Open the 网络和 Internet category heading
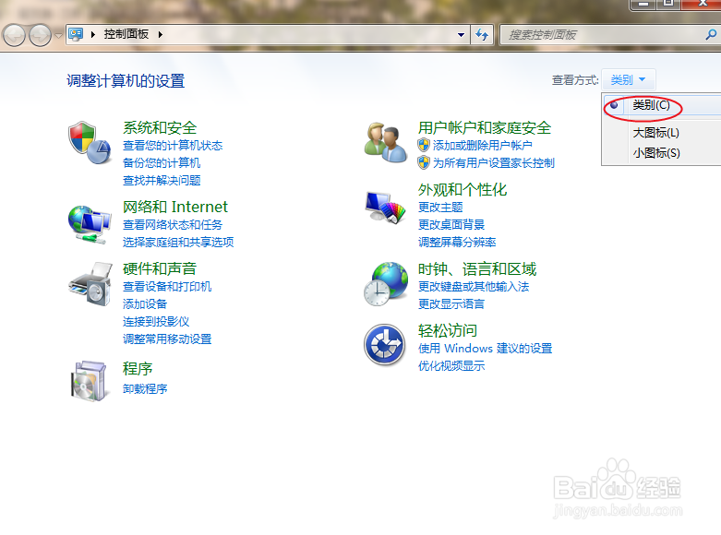The image size is (721, 535). 175,207
